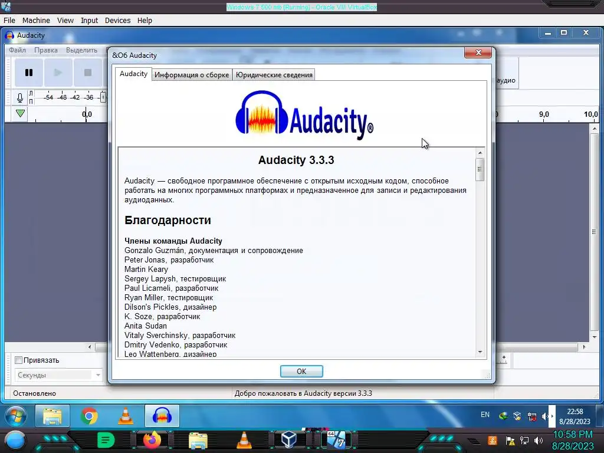
Task: Open Firefox from host taskbar
Action: tap(152, 440)
